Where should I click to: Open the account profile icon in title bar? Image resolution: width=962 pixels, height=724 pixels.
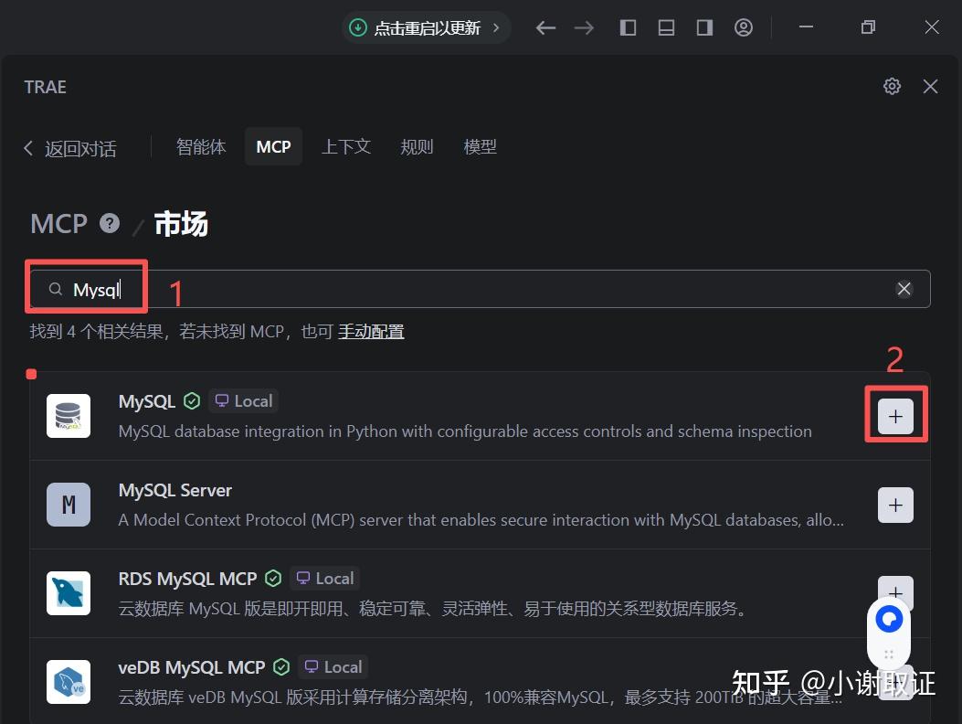click(743, 27)
